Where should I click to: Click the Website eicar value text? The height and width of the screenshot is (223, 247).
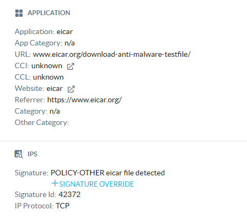[55, 89]
